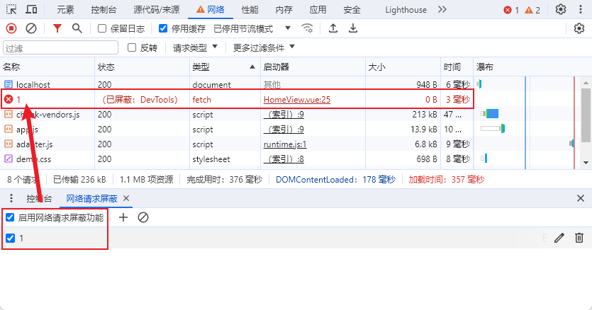Open 应用 tab

(318, 10)
